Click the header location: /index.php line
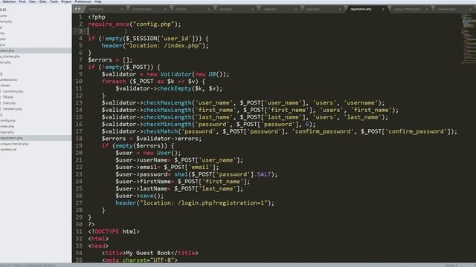Screen dimensions: 476x267 point(155,46)
